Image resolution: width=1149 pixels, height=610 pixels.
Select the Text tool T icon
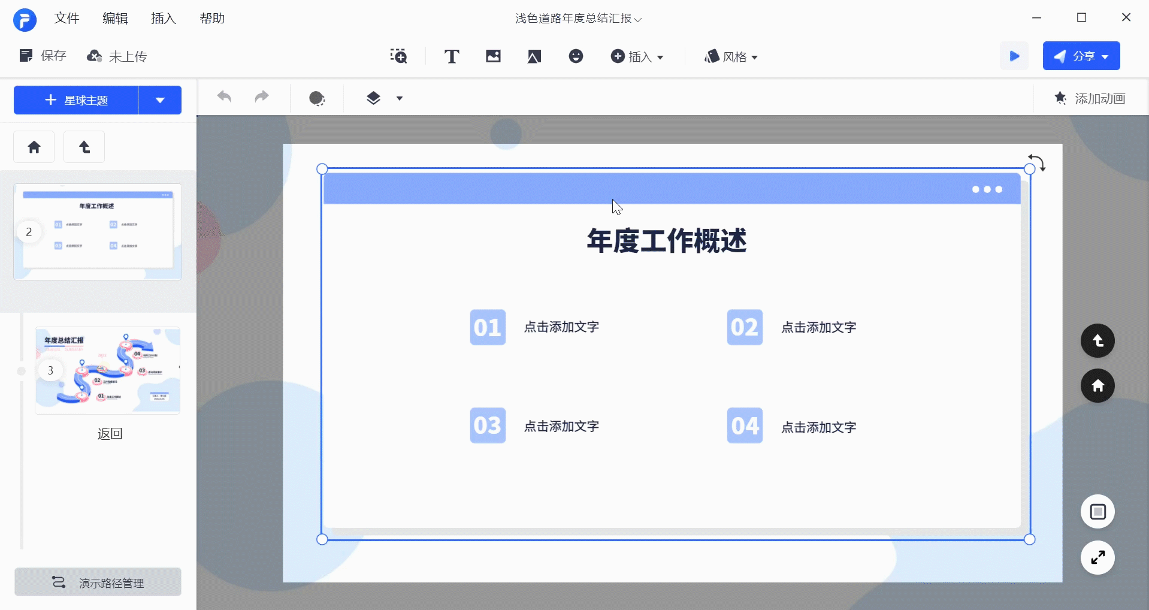pyautogui.click(x=452, y=56)
